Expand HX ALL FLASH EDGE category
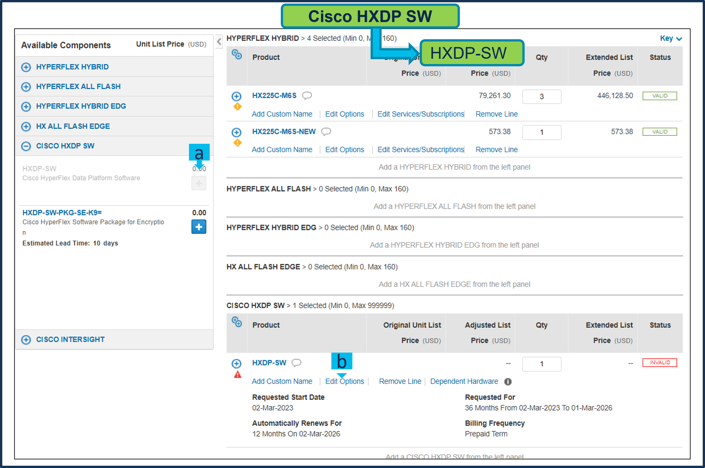Image resolution: width=705 pixels, height=468 pixels. point(26,126)
